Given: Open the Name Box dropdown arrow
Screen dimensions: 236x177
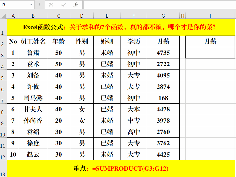Looking at the screenshot, I should coord(31,5).
